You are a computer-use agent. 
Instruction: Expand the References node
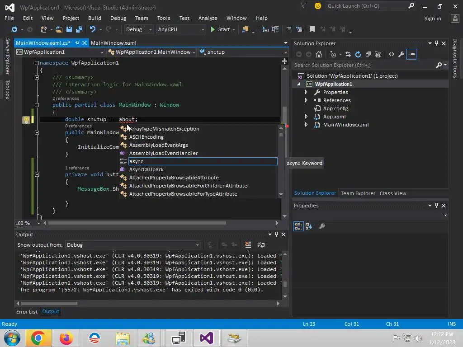pos(306,100)
